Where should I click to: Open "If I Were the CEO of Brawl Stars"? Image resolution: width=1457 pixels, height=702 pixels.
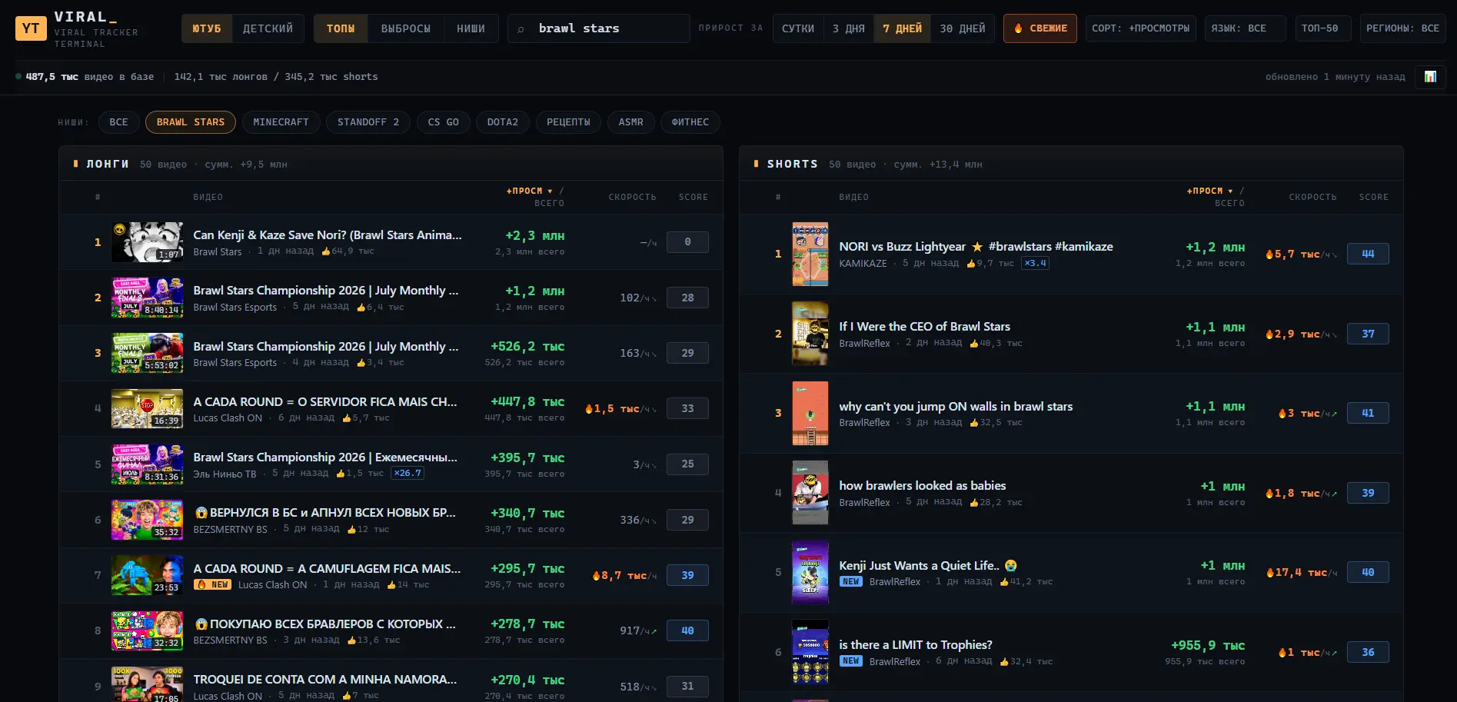pyautogui.click(x=924, y=327)
